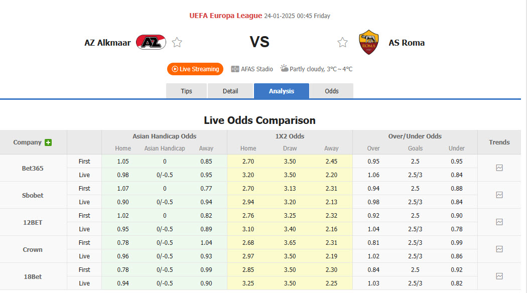The image size is (527, 293).
Task: Click the AS Roma club crest
Action: pos(368,42)
